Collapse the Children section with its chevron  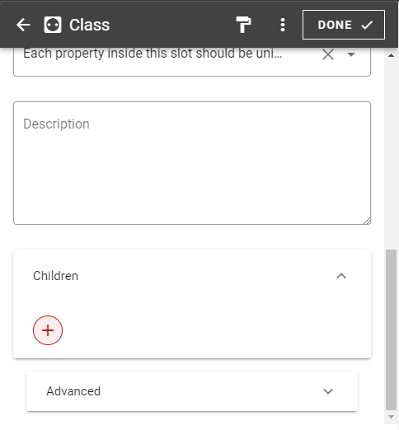[x=341, y=276]
